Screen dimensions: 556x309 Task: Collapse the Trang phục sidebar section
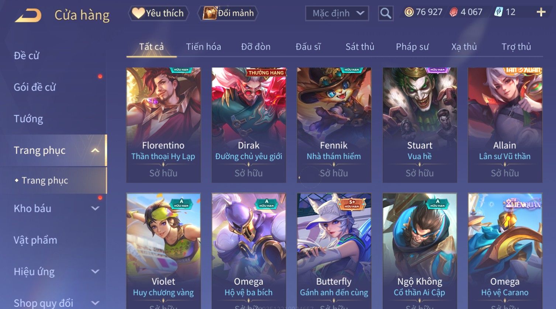95,150
